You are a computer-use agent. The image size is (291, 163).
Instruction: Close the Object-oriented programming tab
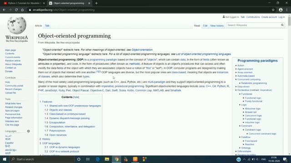(89, 3)
